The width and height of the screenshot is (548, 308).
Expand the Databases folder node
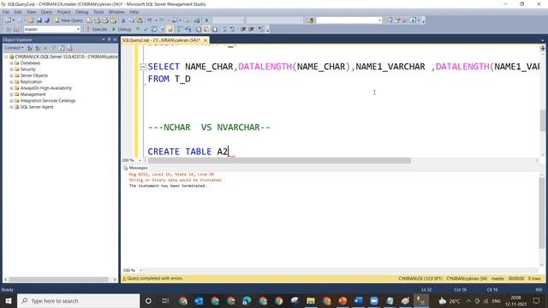[11, 63]
